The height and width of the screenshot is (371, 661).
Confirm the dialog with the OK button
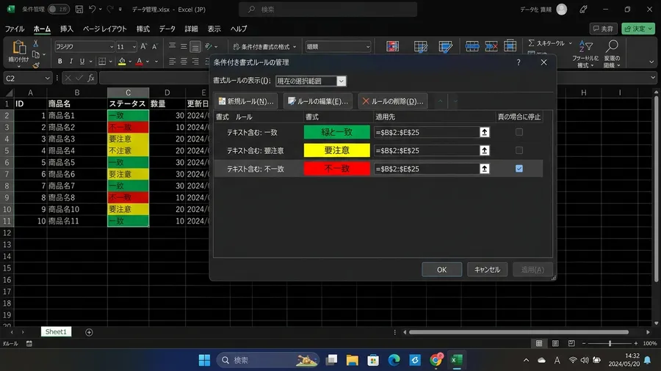(x=441, y=270)
